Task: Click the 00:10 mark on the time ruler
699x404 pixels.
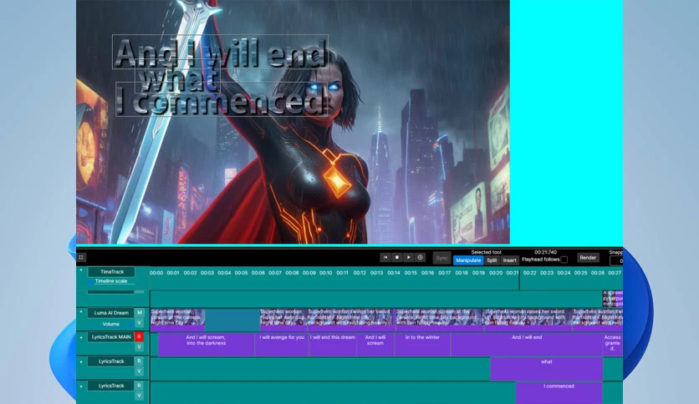Action: click(325, 273)
